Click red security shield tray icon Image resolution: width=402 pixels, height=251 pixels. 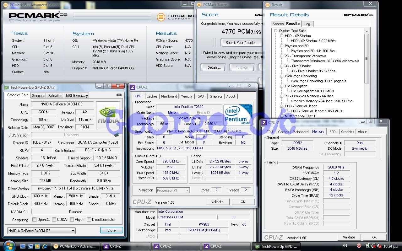[359, 246]
